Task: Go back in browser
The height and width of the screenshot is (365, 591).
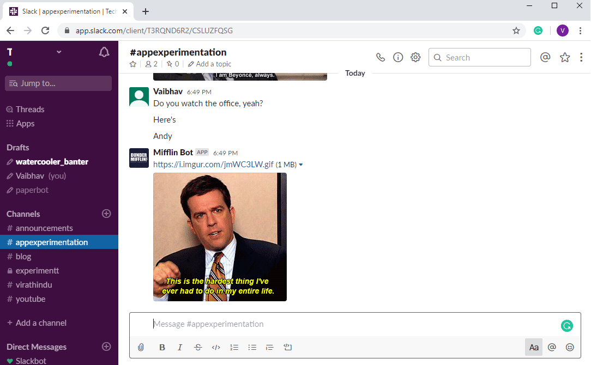Action: 10,31
